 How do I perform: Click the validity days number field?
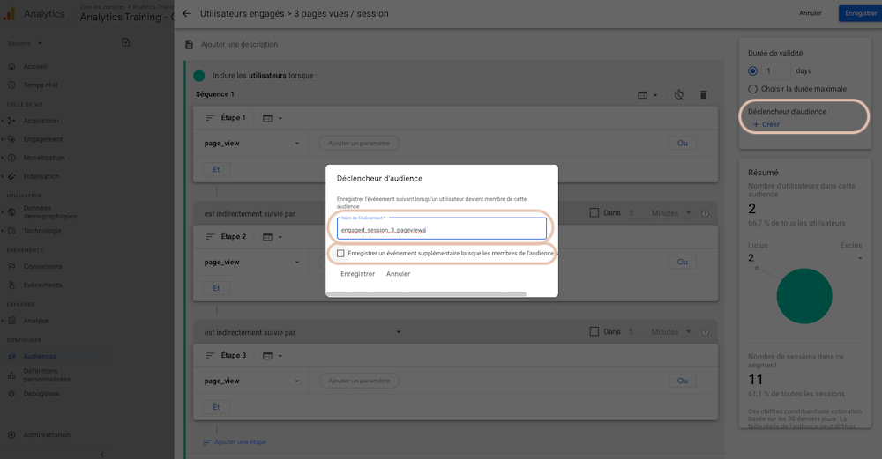click(775, 70)
